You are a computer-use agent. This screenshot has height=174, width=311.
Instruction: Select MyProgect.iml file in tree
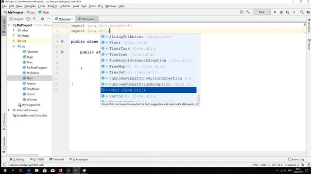[x=29, y=105]
